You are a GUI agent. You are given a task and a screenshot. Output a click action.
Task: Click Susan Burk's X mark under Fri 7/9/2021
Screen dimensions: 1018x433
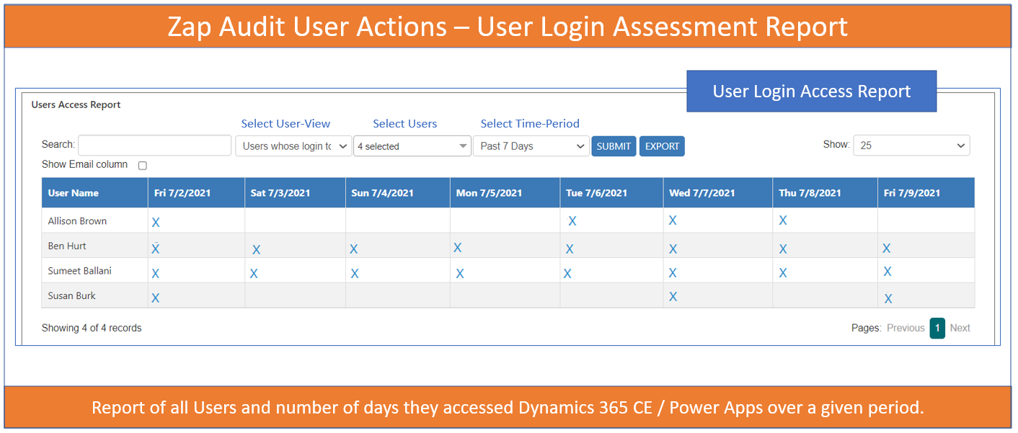click(888, 298)
